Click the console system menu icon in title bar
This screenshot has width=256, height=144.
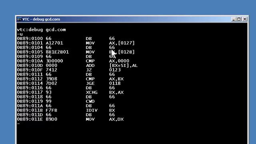tap(19, 19)
